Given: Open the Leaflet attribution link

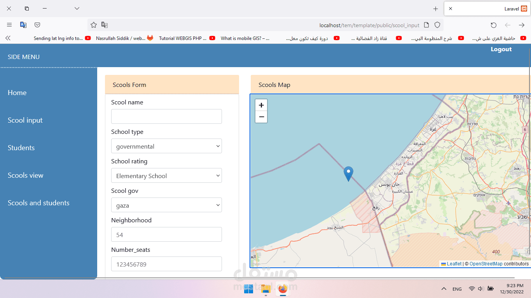Looking at the screenshot, I should tap(454, 264).
